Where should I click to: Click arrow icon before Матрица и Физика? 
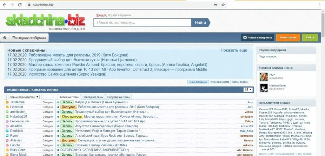pyautogui.click(x=58, y=102)
